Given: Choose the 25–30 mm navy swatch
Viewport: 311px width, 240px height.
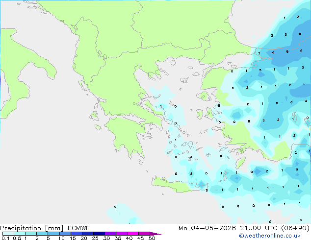Looking at the screenshot, I should pyautogui.click(x=99, y=234).
